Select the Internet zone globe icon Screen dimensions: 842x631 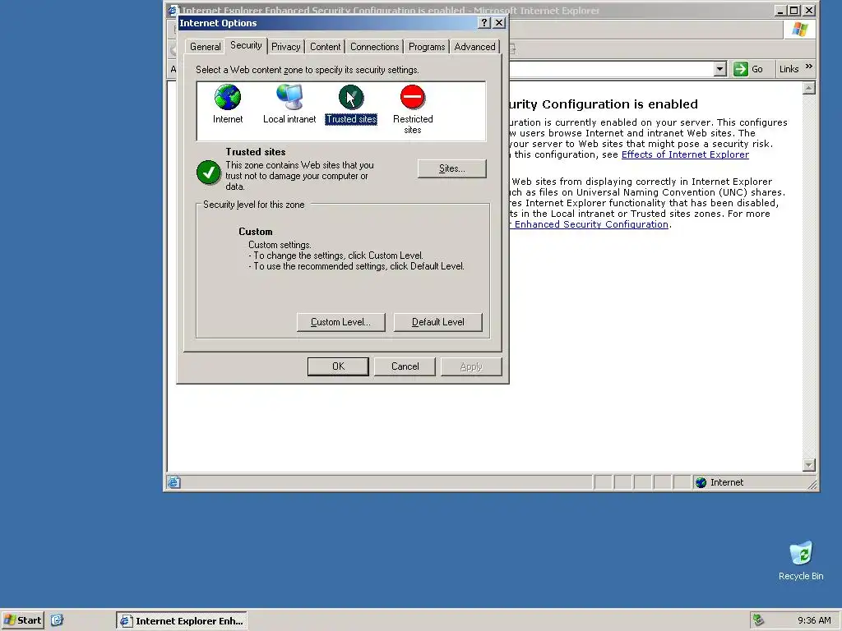coord(228,97)
